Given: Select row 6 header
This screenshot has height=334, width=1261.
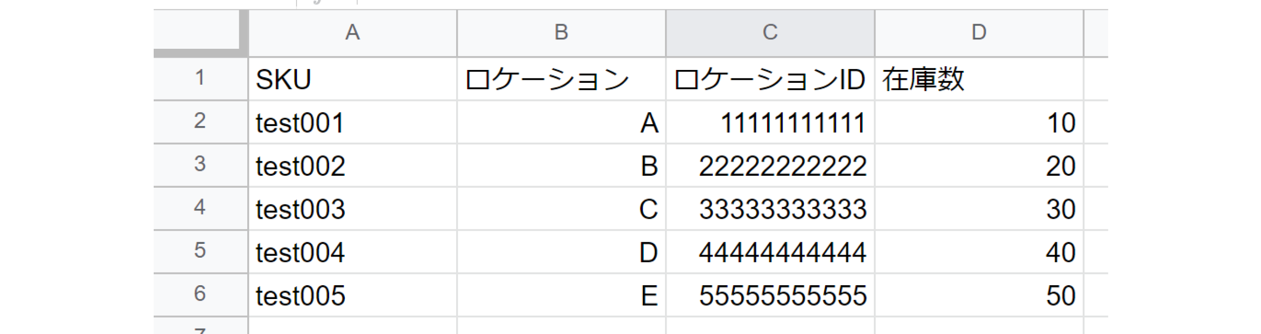Looking at the screenshot, I should click(x=199, y=295).
